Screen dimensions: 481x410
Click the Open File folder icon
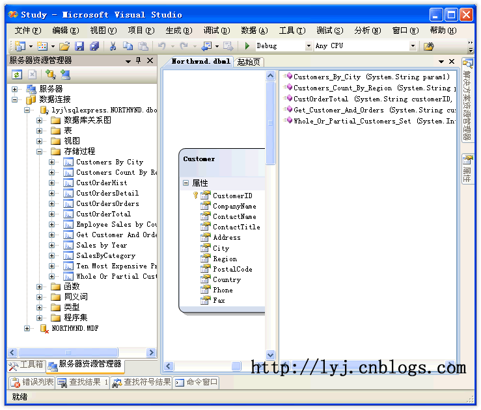(x=64, y=46)
